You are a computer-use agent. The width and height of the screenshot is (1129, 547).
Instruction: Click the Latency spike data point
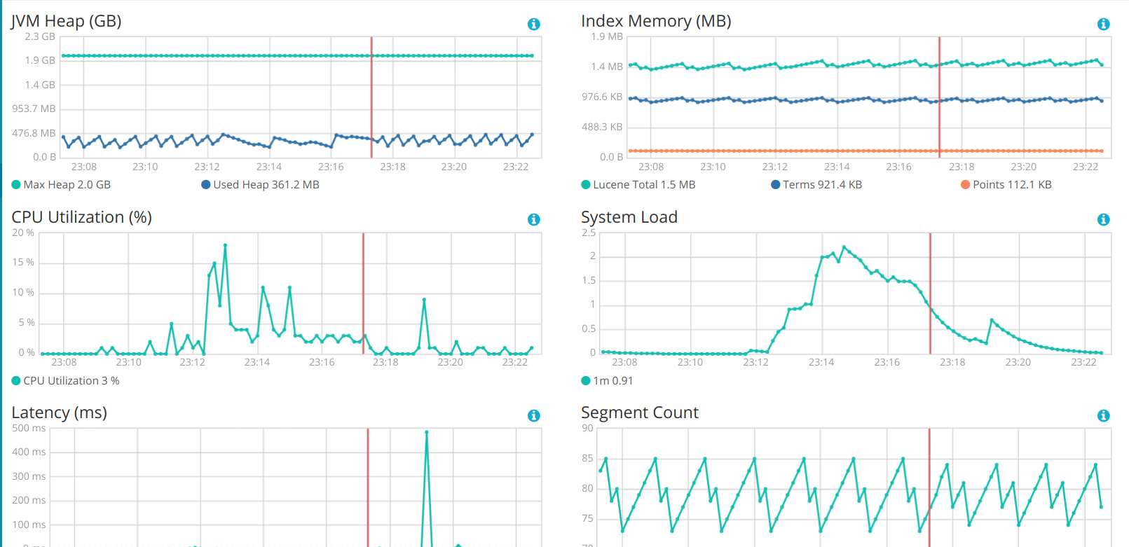[x=426, y=432]
